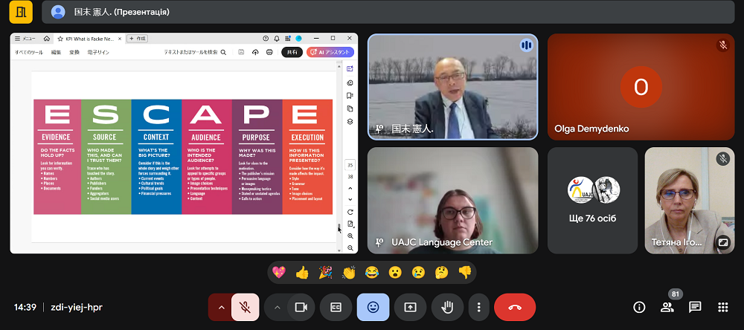The image size is (744, 330).
Task: Open more options three-dot menu
Action: [x=479, y=307]
